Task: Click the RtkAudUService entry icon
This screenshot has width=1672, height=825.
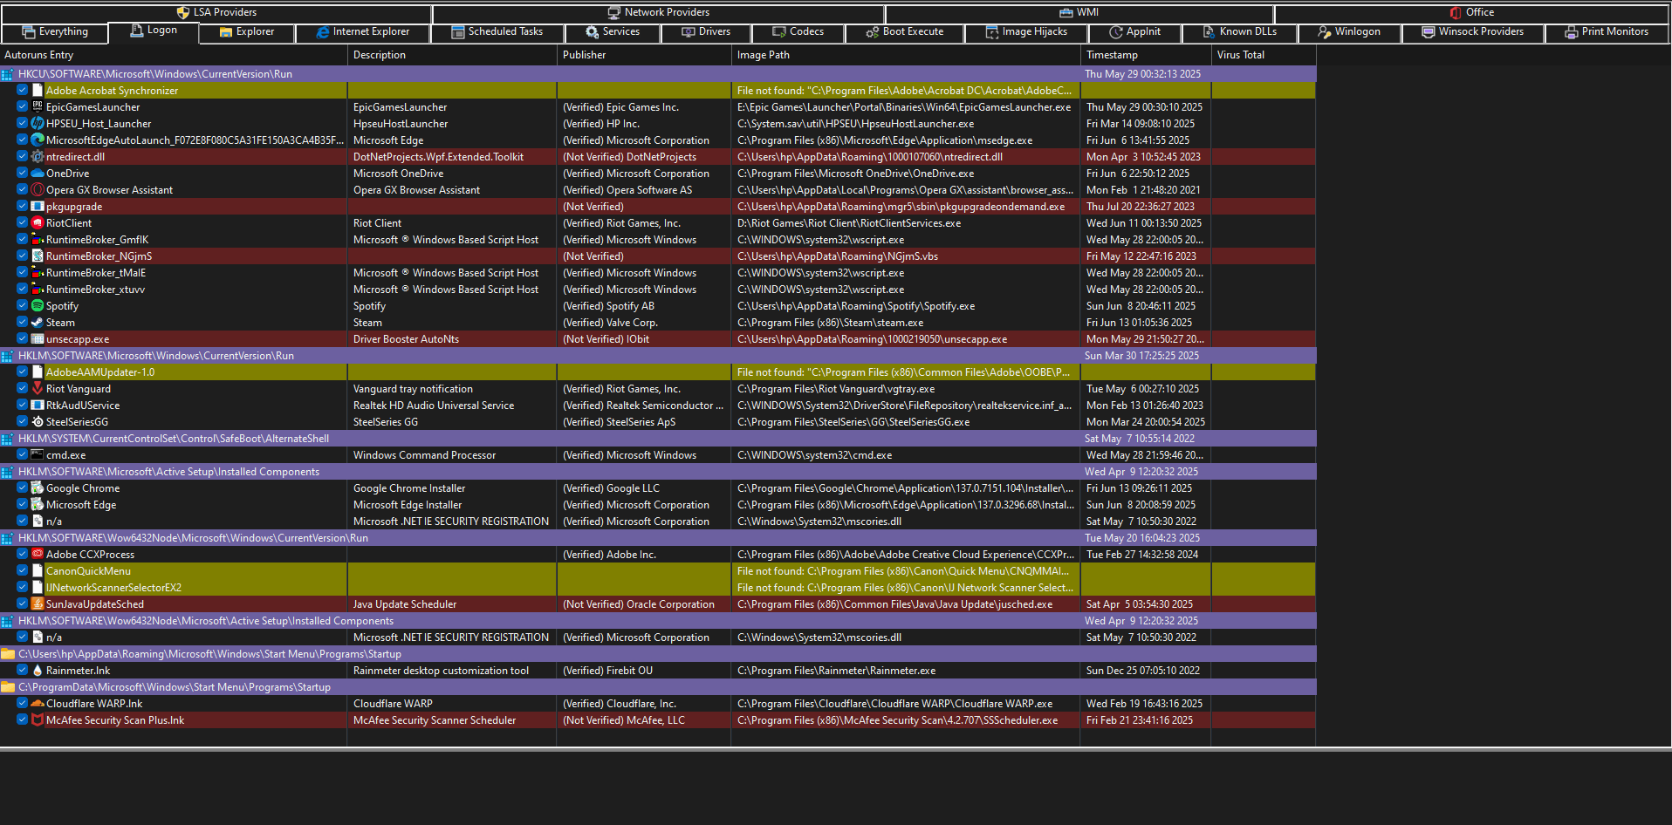Action: pos(38,406)
